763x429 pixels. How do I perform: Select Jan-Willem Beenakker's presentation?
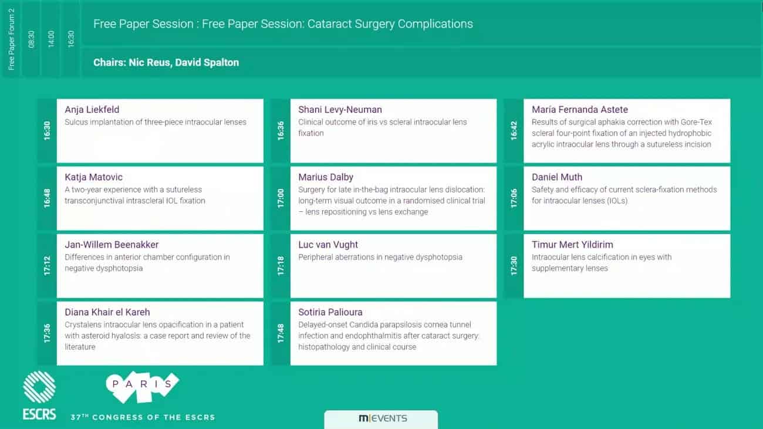[x=150, y=266]
